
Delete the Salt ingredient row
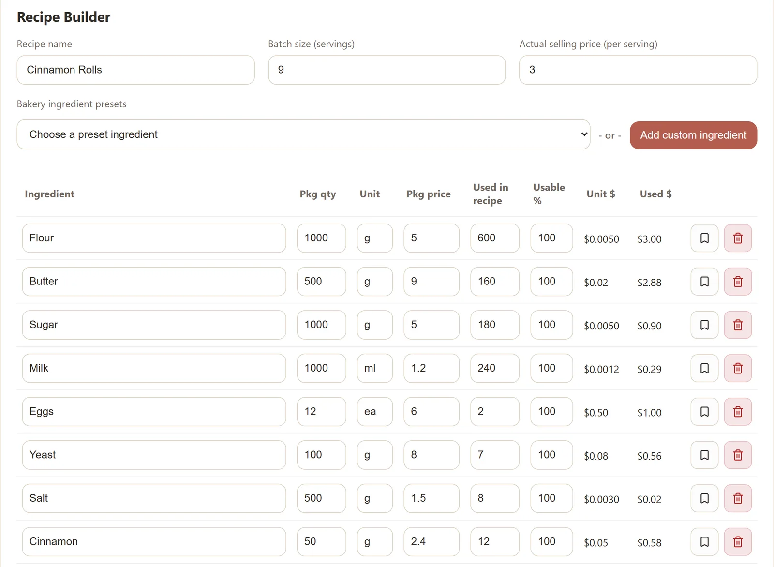[x=738, y=498]
